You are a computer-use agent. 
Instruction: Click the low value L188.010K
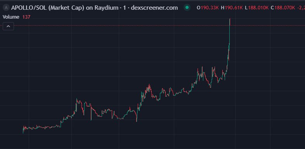click(257, 8)
